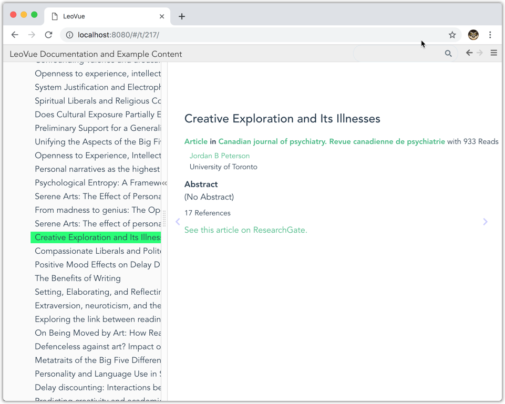Viewport: 505px width, 404px height.
Task: Open 'See this article on ResearchGate' link
Action: pos(245,230)
